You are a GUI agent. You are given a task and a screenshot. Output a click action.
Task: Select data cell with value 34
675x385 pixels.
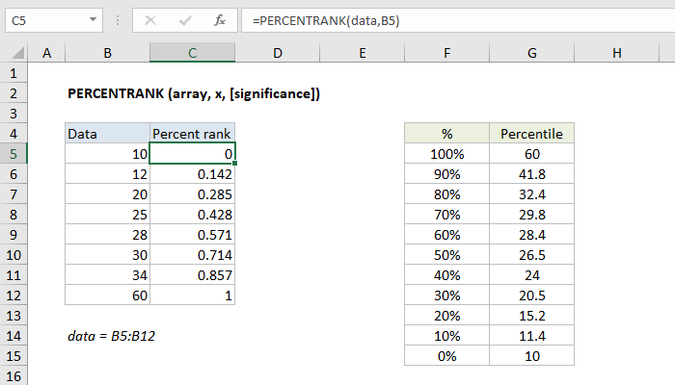108,275
